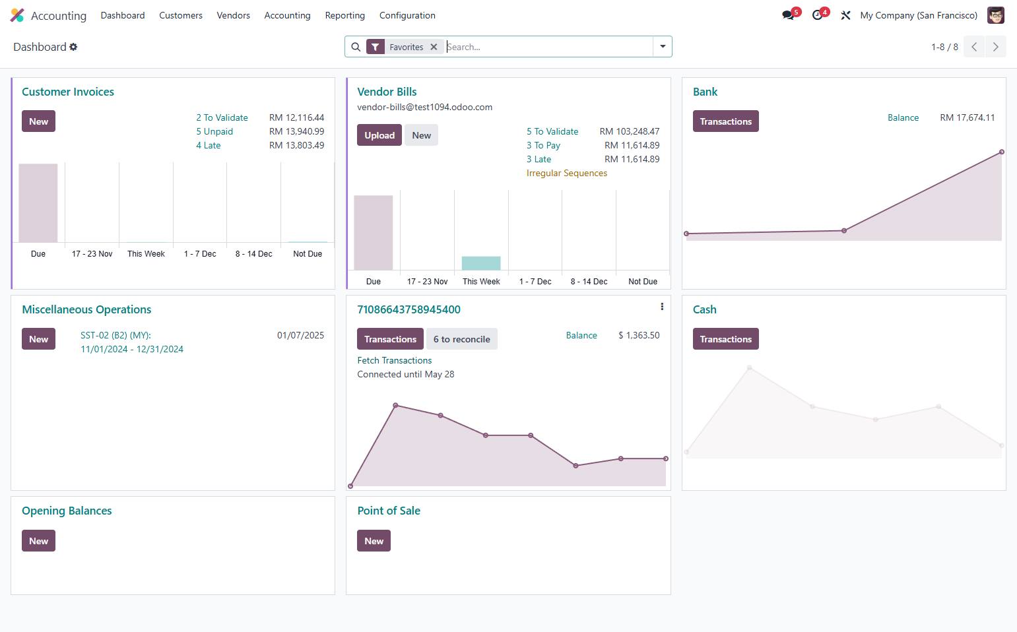Open the 71086643758945400 journal title

coord(409,309)
